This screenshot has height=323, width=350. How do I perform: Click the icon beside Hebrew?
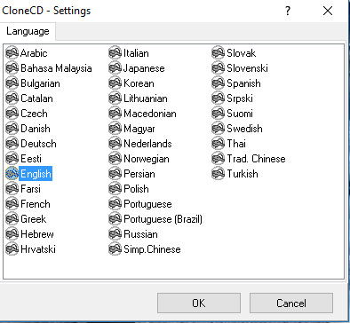coord(12,234)
